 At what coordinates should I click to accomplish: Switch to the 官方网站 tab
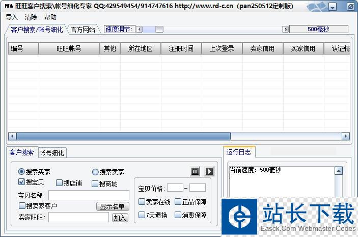82,30
